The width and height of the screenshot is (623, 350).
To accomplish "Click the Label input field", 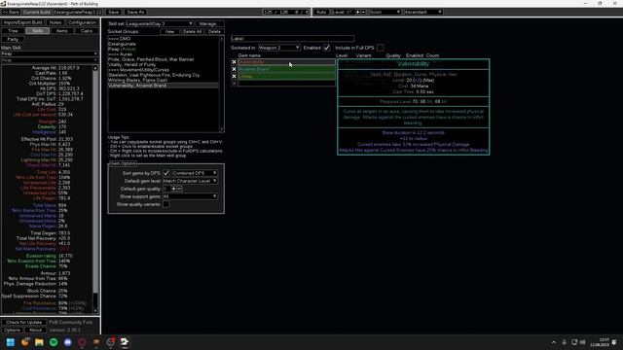I will [x=292, y=39].
